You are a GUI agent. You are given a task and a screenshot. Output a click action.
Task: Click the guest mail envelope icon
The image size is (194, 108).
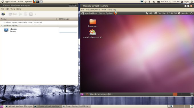point(156,13)
